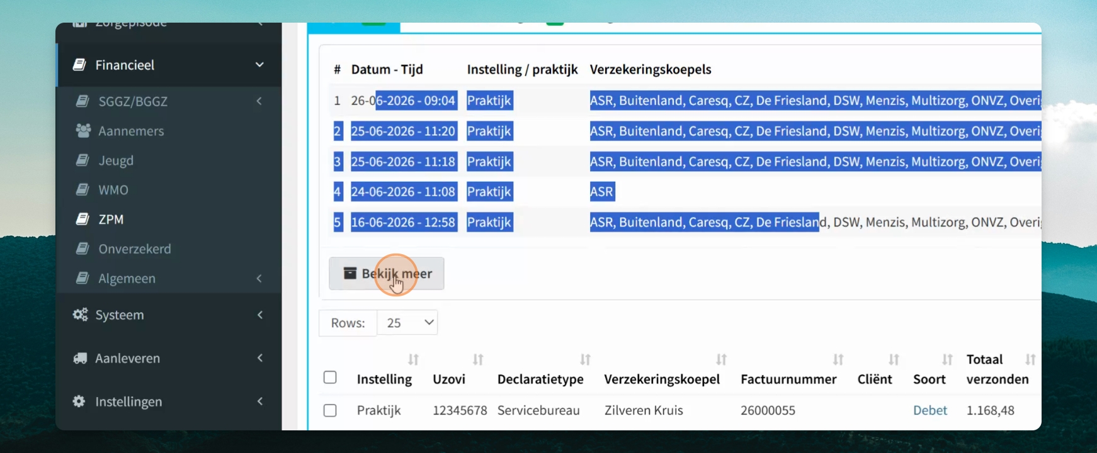Open the Debet link in Soort column
The image size is (1097, 453).
930,410
